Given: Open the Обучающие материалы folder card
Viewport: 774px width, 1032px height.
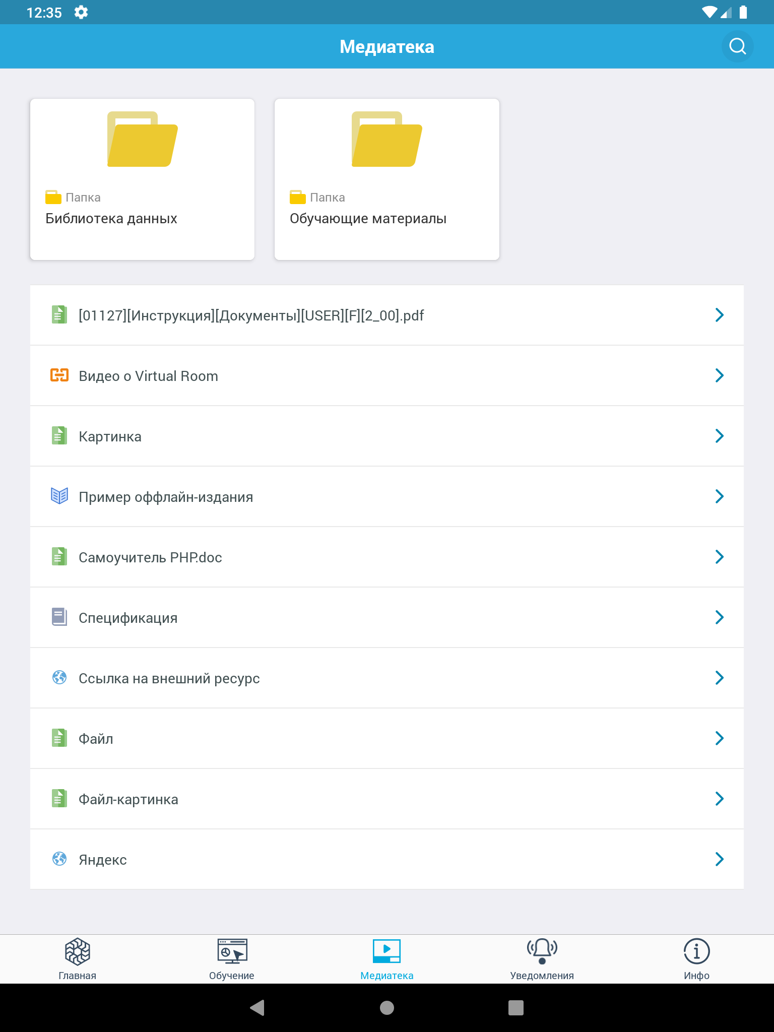Looking at the screenshot, I should [x=386, y=179].
